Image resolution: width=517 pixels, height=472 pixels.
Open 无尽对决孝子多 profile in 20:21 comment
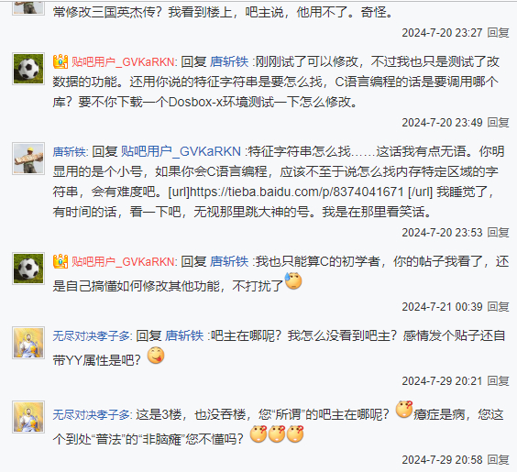pos(92,335)
